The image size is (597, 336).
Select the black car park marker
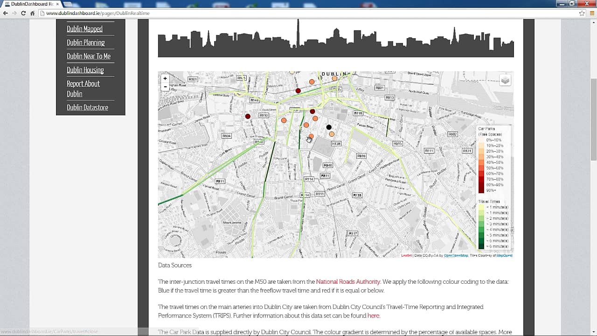pyautogui.click(x=329, y=127)
